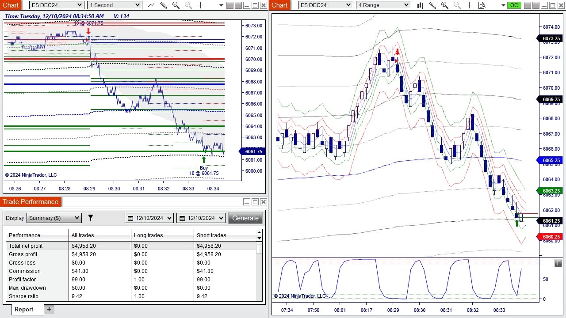
Task: Click the Buy 10 @ 6061.75 label
Action: coord(204,170)
